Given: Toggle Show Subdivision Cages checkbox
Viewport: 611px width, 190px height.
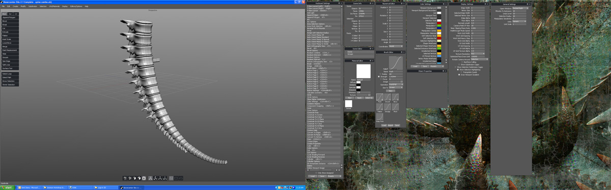Looking at the screenshot, I should tap(459, 64).
